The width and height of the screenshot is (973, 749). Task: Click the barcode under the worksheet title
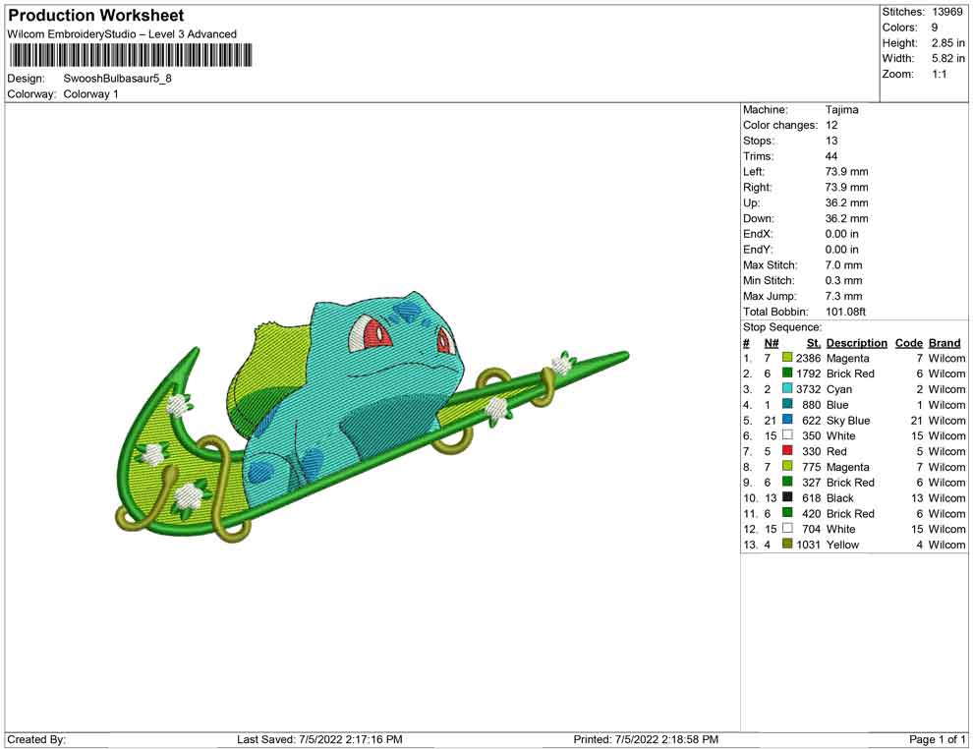(129, 55)
